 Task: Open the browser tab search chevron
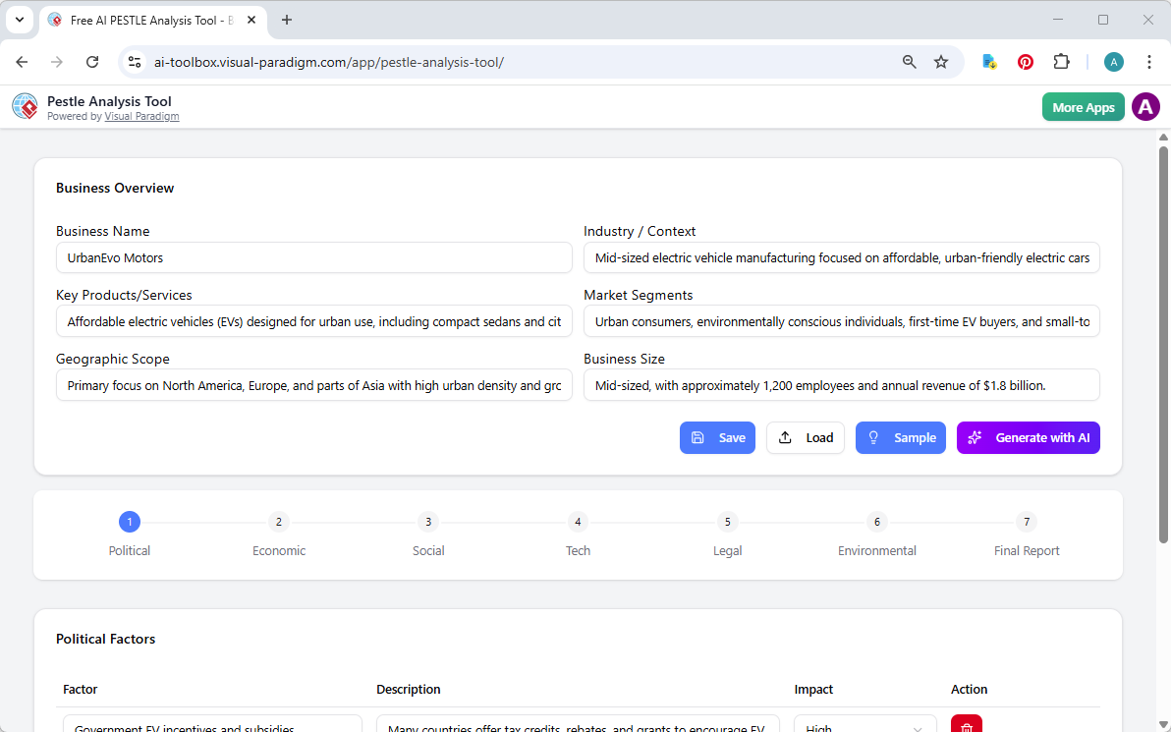click(x=19, y=20)
